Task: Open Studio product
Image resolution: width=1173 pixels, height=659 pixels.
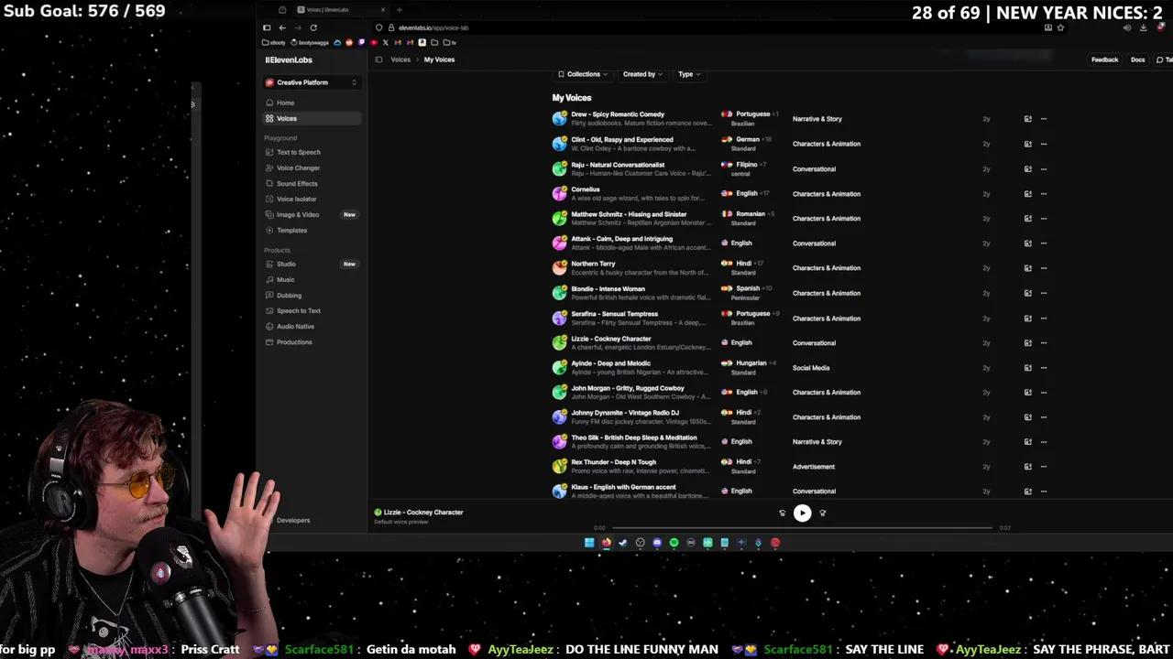Action: pos(311,264)
